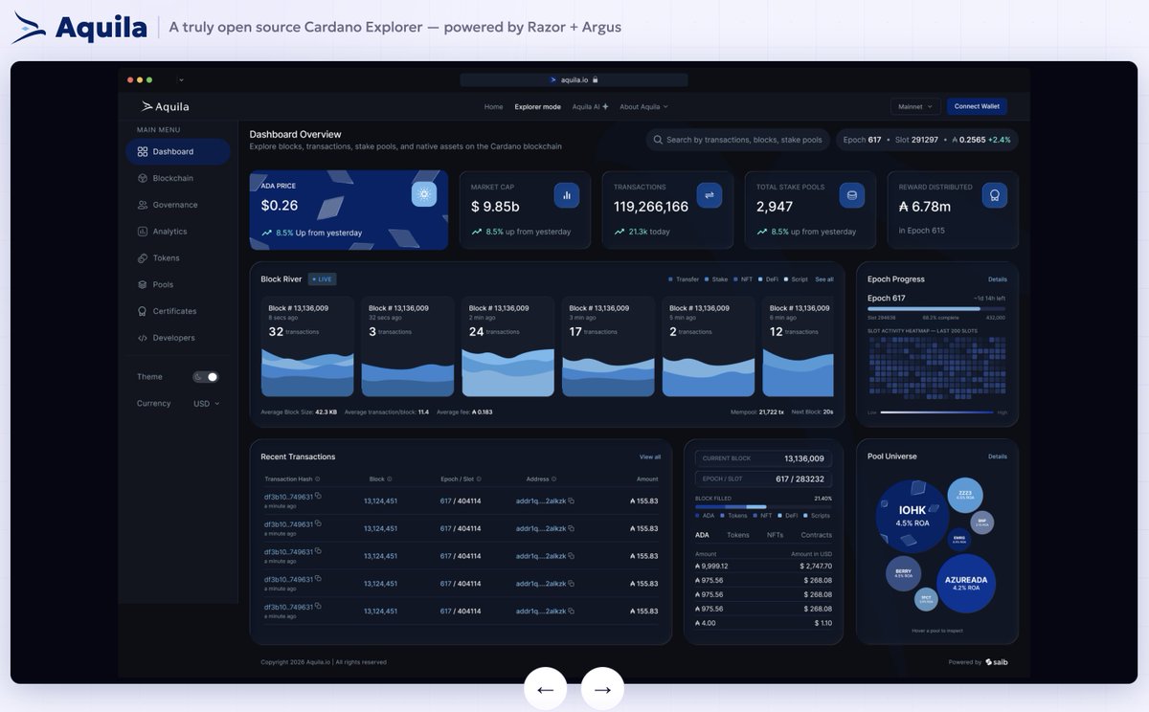Click the Block Filled progress bar

tap(763, 507)
